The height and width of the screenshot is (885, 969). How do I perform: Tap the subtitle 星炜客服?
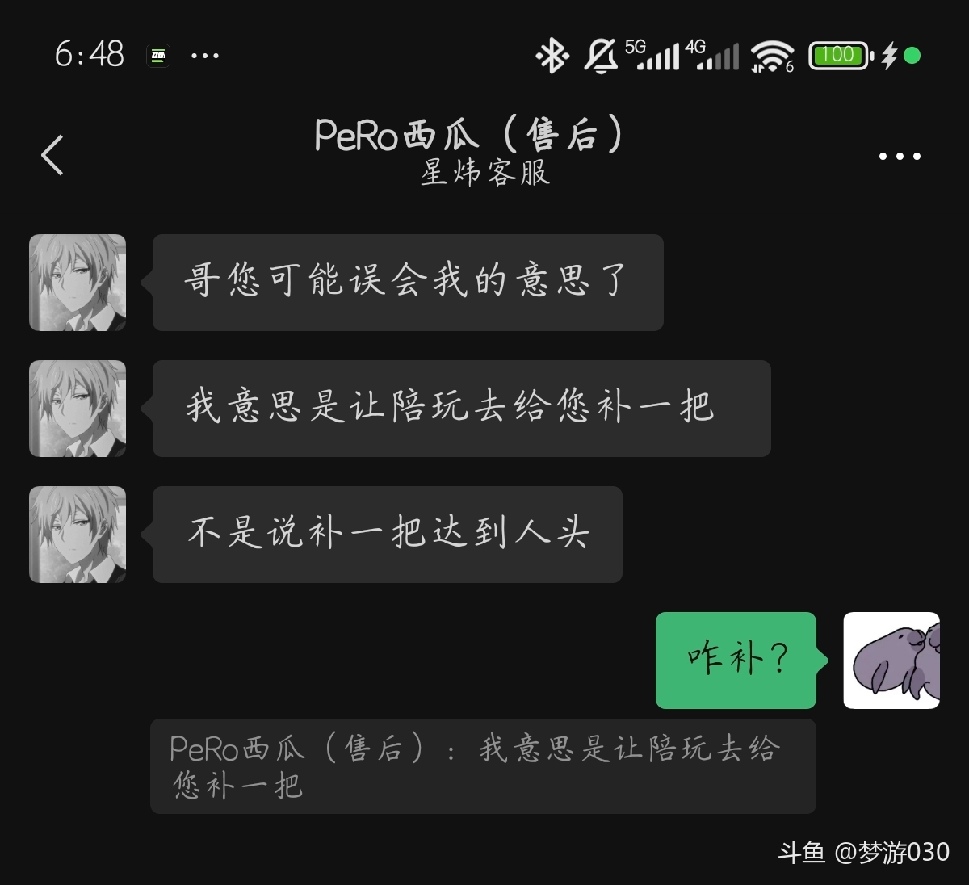484,172
